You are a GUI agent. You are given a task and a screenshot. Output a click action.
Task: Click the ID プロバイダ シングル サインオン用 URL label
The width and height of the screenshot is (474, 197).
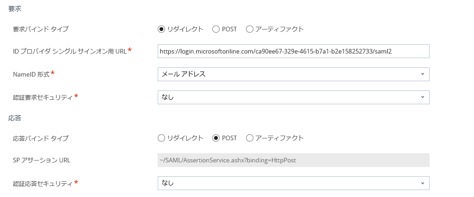69,51
